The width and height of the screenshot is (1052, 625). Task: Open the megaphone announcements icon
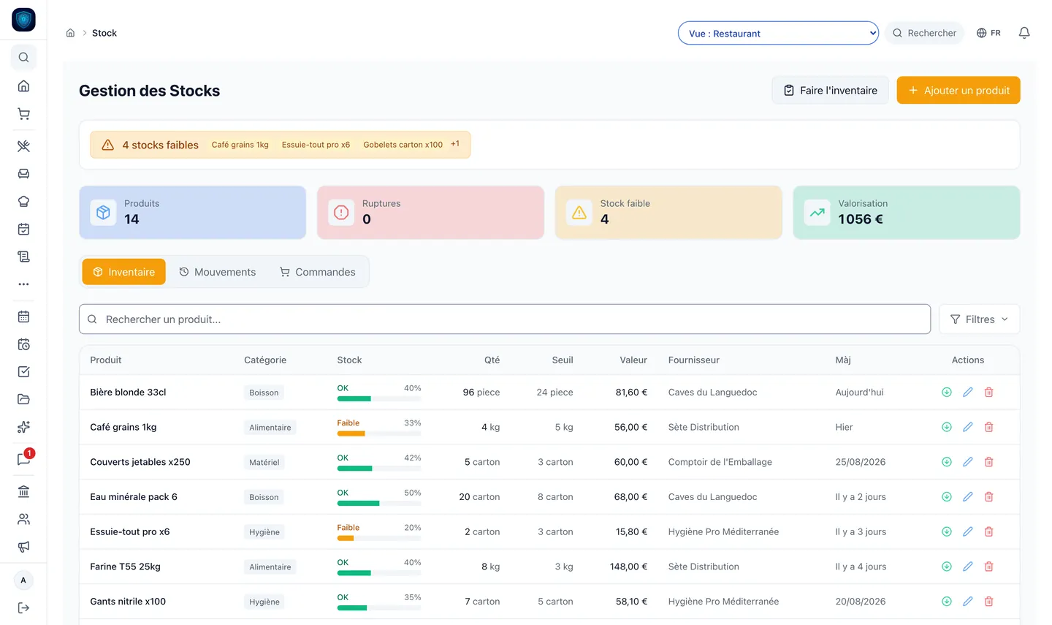[x=23, y=547]
